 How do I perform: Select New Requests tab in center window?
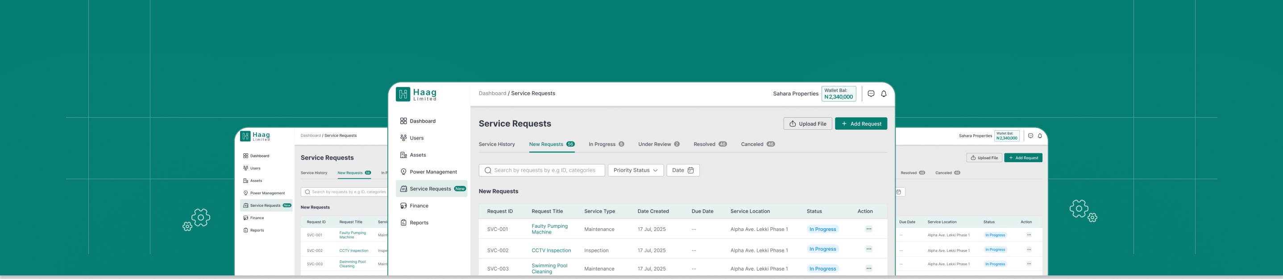click(x=551, y=144)
